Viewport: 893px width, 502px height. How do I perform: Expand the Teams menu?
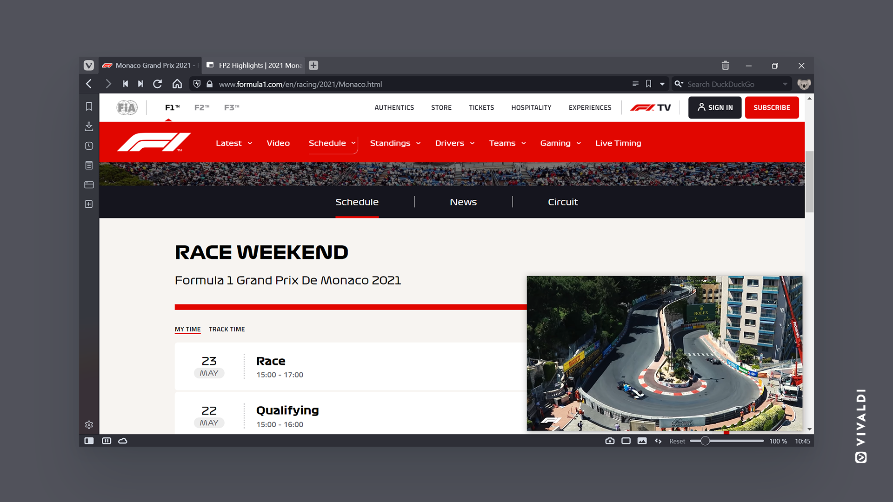point(507,143)
